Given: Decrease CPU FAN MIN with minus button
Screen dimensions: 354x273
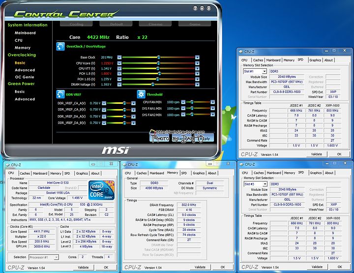Looking at the screenshot, I should [x=183, y=102].
